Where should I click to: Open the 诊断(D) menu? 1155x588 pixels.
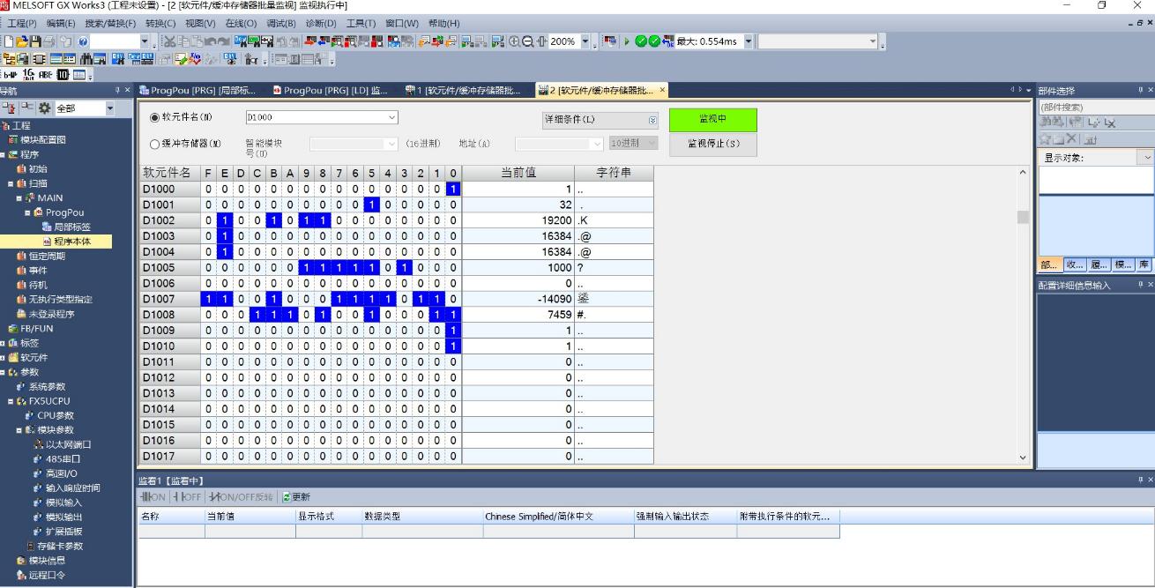(323, 23)
